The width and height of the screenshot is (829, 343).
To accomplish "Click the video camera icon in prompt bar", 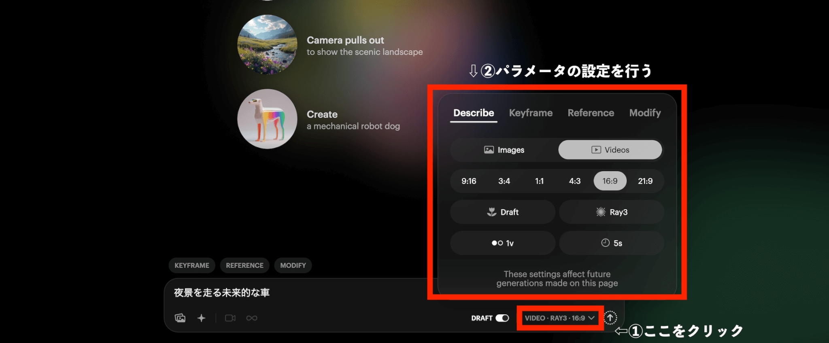I will (230, 318).
